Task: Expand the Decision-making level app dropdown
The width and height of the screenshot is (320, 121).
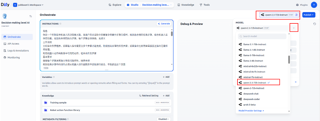Action: point(157,5)
